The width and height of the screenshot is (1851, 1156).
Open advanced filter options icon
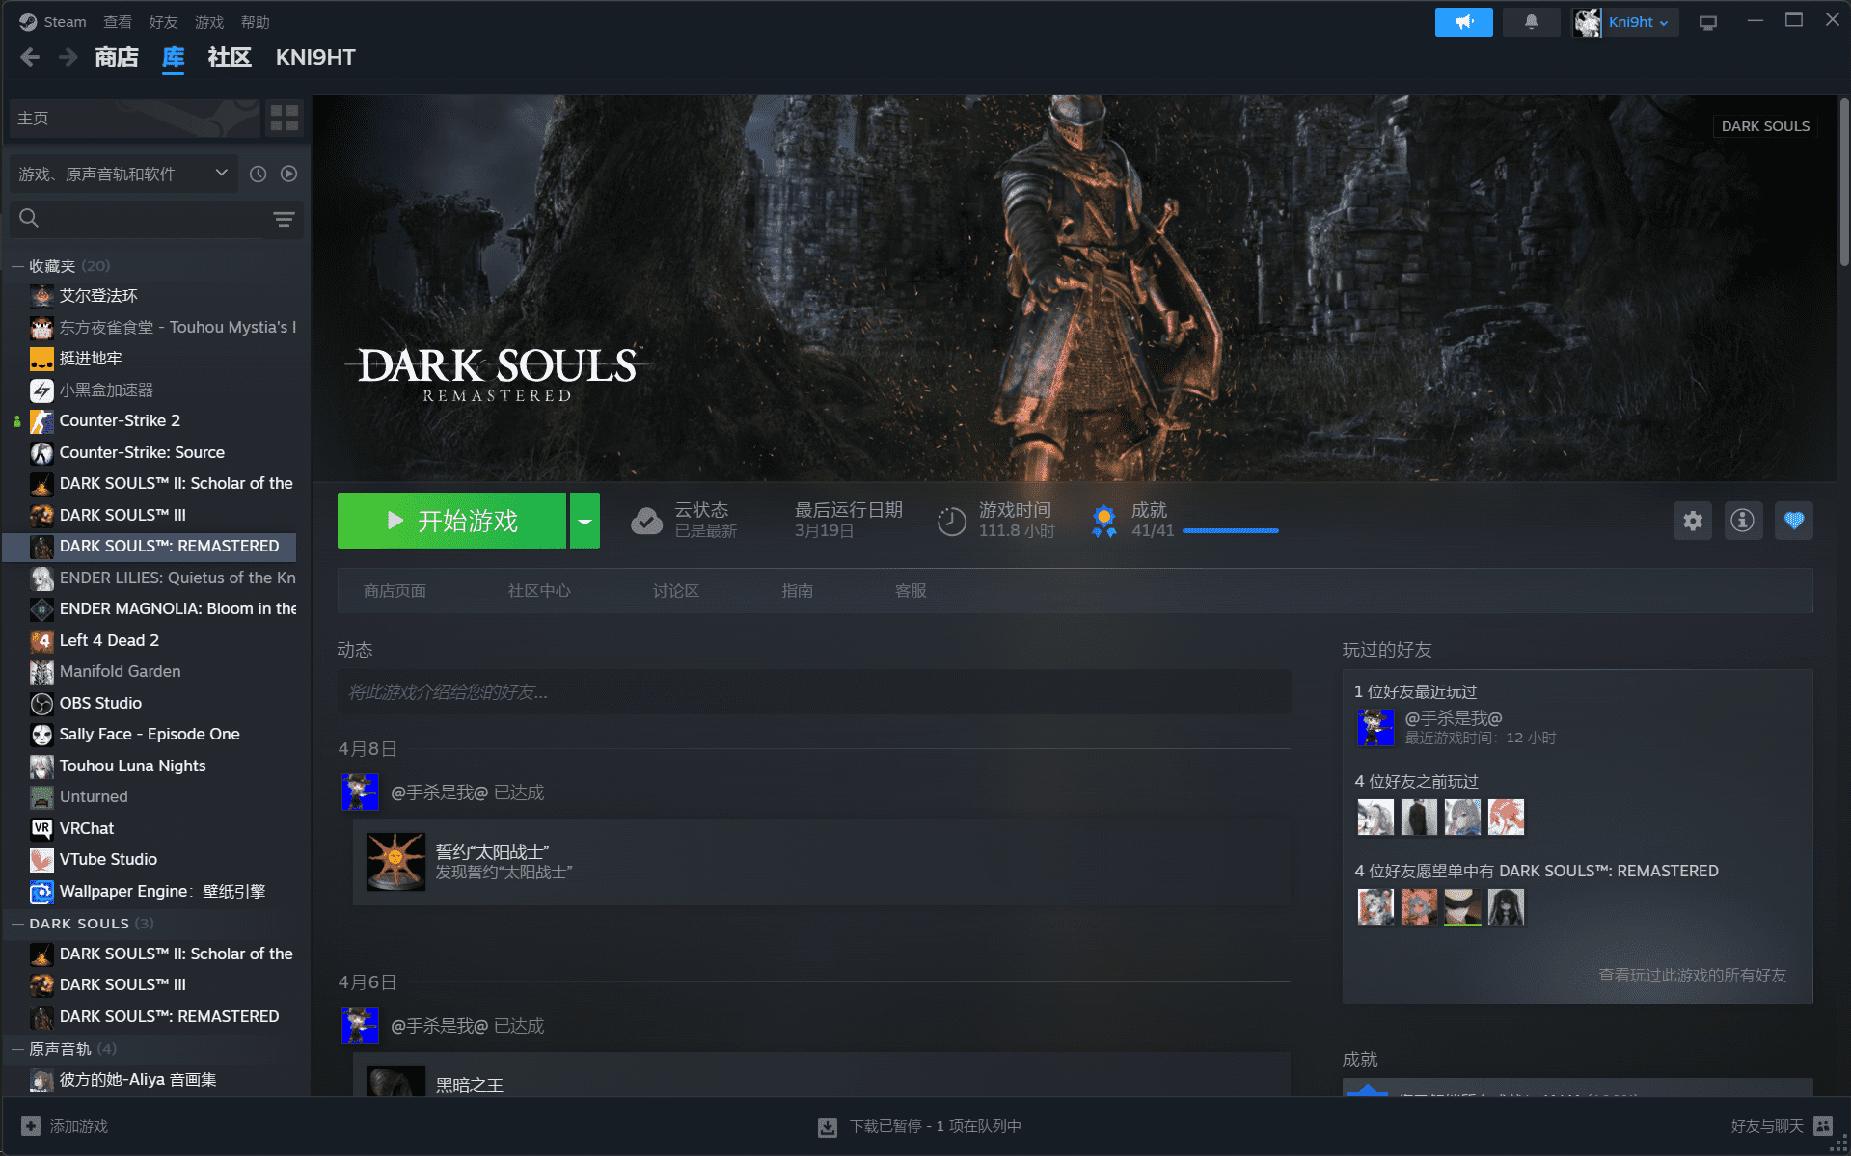click(x=284, y=219)
